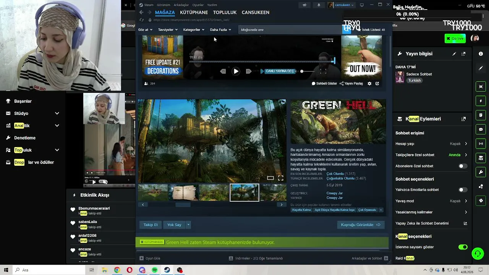Open Başarılar in the left sidebar
This screenshot has height=275, width=489.
23,101
